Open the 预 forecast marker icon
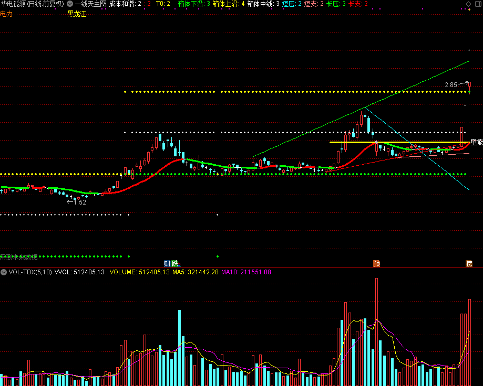Viewport: 483px width, 386px height. point(376,263)
